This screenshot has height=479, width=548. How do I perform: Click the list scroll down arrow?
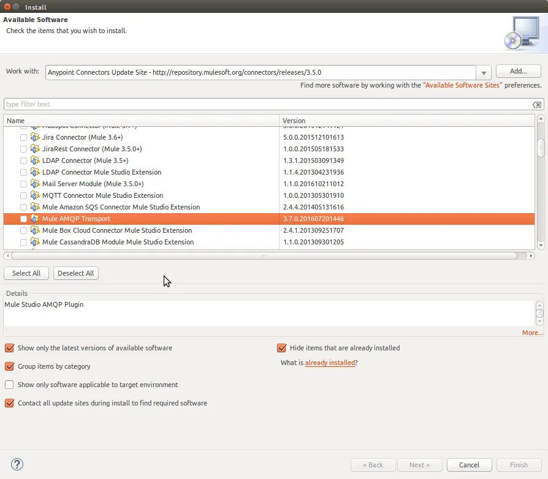[541, 246]
